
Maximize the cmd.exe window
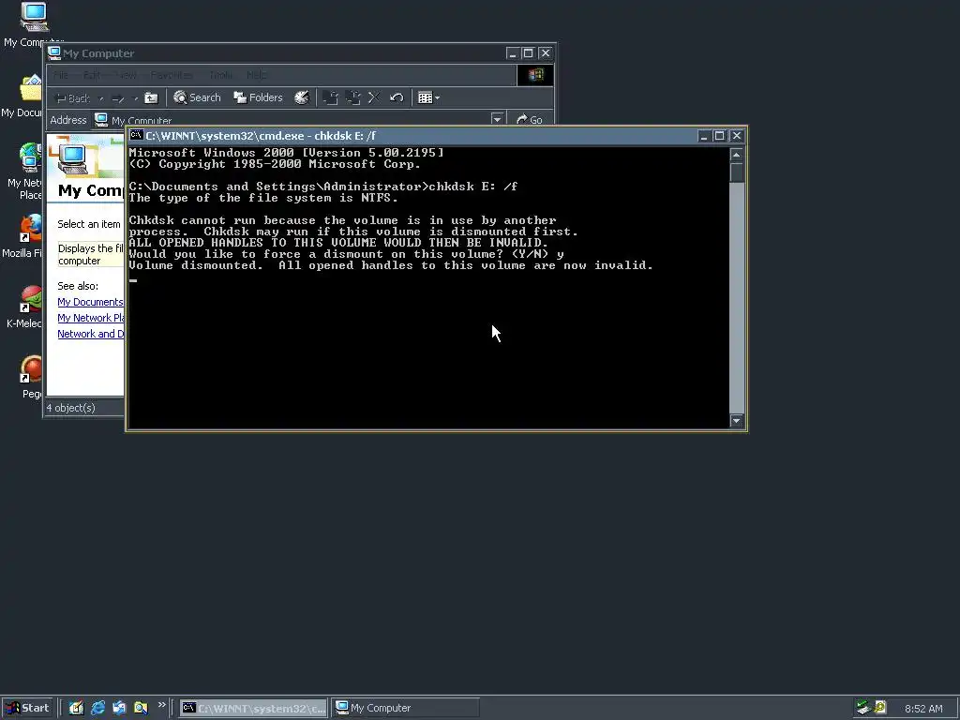tap(719, 136)
